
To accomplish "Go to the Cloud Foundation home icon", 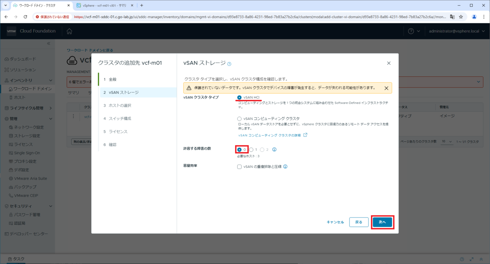I will tap(69, 31).
